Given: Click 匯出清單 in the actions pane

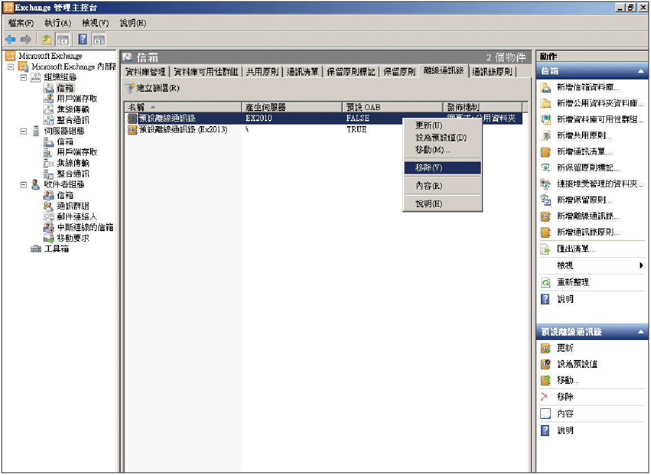Looking at the screenshot, I should coord(576,249).
